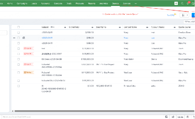Click the green plus quick-create icon
This screenshot has width=195, height=119.
176,3
